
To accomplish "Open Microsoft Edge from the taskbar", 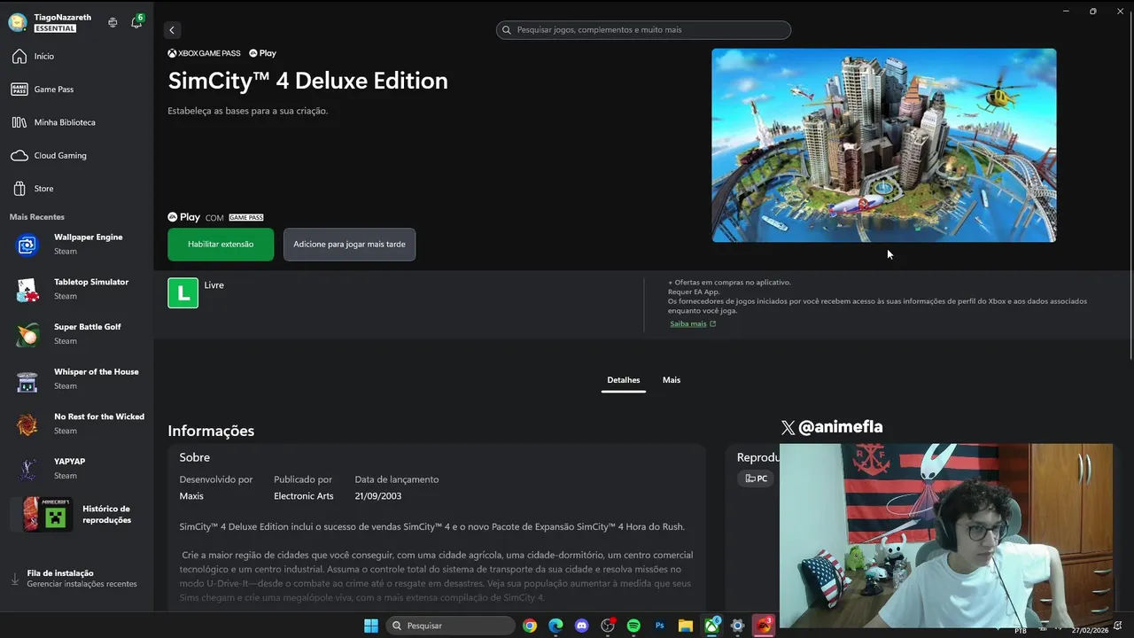I will (x=555, y=626).
